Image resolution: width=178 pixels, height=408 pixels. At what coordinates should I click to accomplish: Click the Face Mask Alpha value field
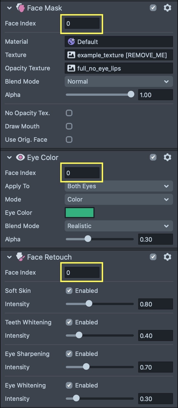coord(155,95)
